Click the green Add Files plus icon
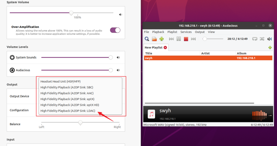Screen dimensions: 277x146 point(161,39)
